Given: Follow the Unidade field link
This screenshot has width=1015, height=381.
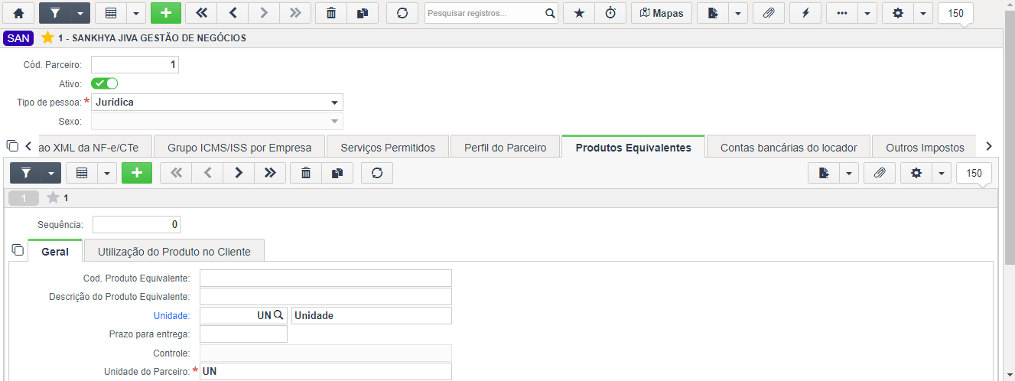Looking at the screenshot, I should coord(171,315).
